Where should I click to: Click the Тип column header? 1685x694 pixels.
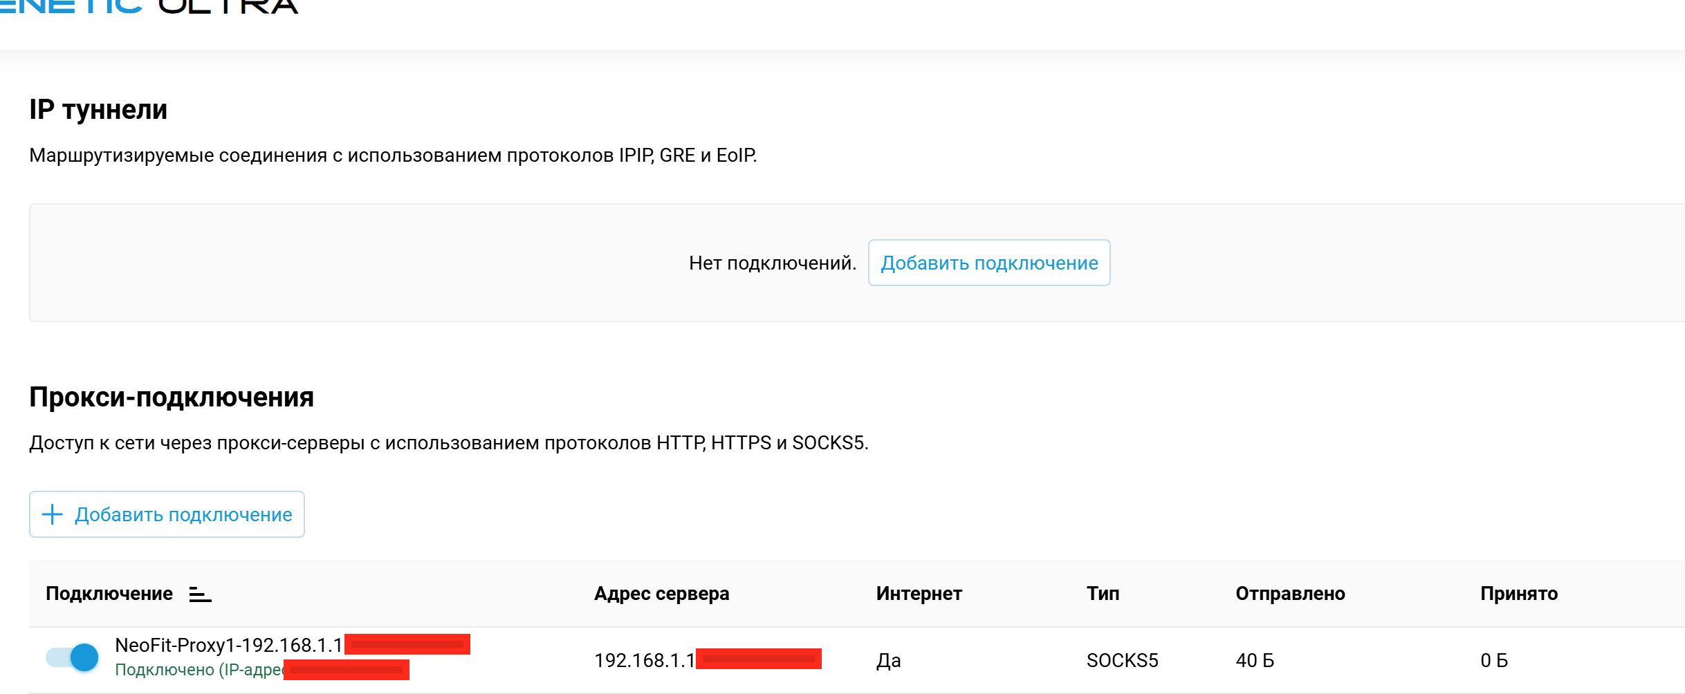tap(1103, 594)
